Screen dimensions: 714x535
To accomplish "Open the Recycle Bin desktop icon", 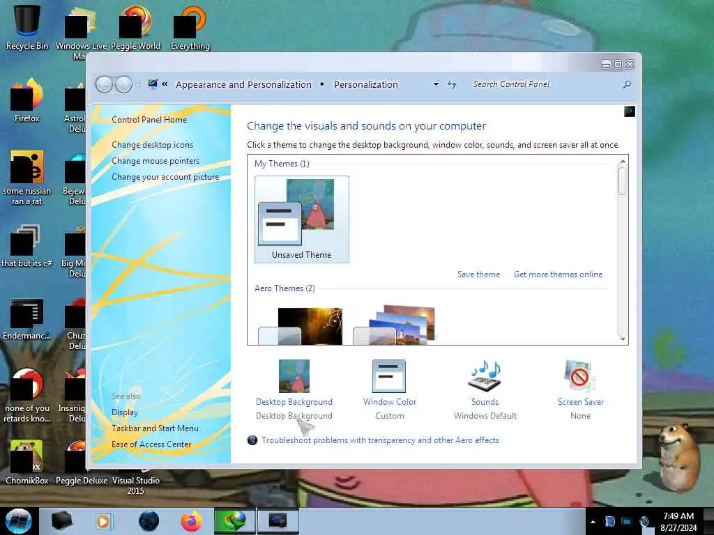I will [27, 26].
